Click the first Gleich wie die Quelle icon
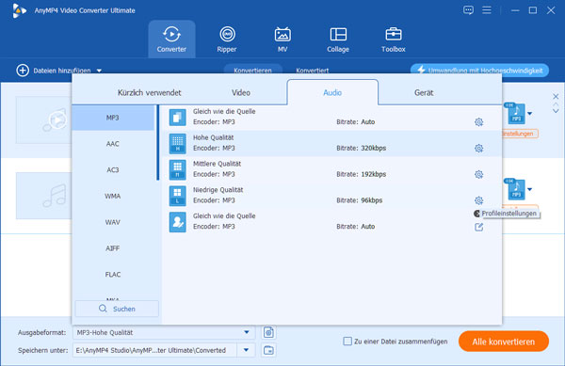 click(x=178, y=118)
